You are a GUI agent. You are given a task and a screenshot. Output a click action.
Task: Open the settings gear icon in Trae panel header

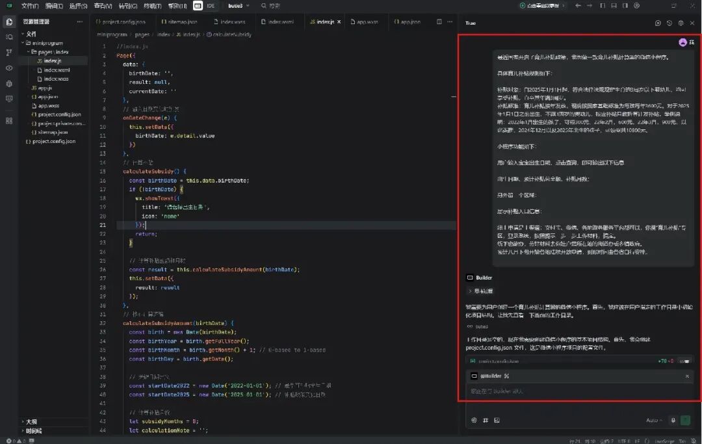pos(681,23)
